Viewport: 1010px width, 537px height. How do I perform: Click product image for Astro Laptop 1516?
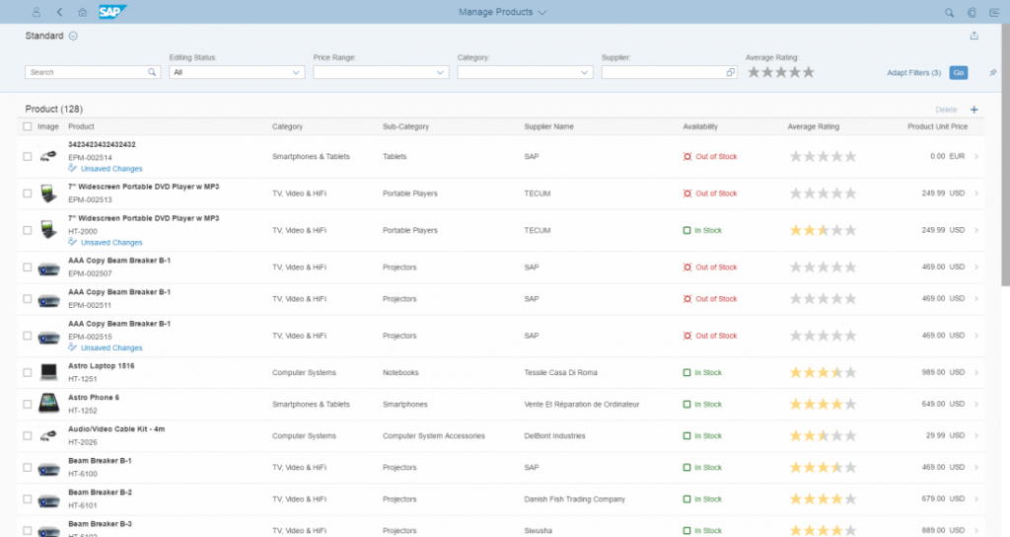coord(48,372)
